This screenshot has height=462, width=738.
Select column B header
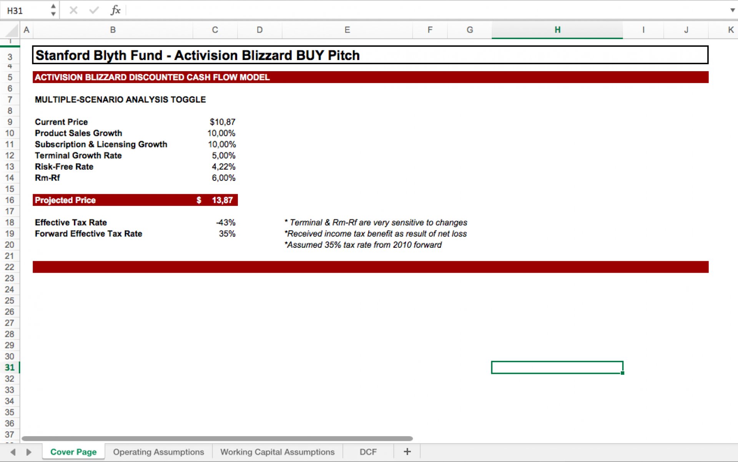click(x=113, y=30)
